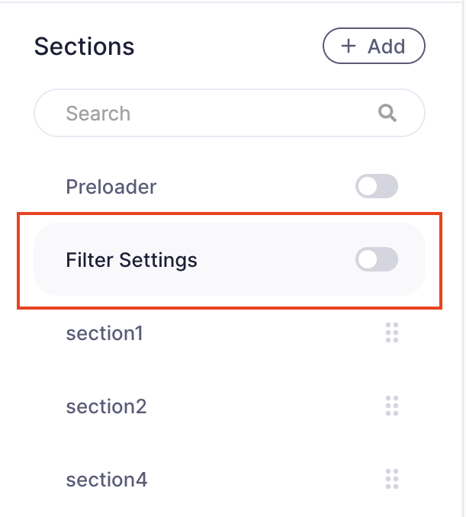Enable the Preloader toggle switch
Viewport: 466px width, 517px height.
pyautogui.click(x=377, y=187)
